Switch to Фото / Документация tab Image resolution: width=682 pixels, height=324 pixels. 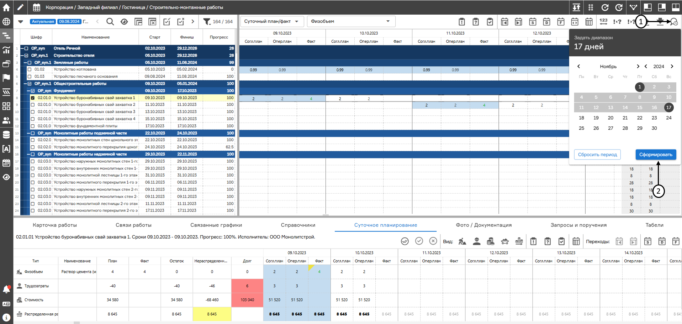click(x=484, y=225)
